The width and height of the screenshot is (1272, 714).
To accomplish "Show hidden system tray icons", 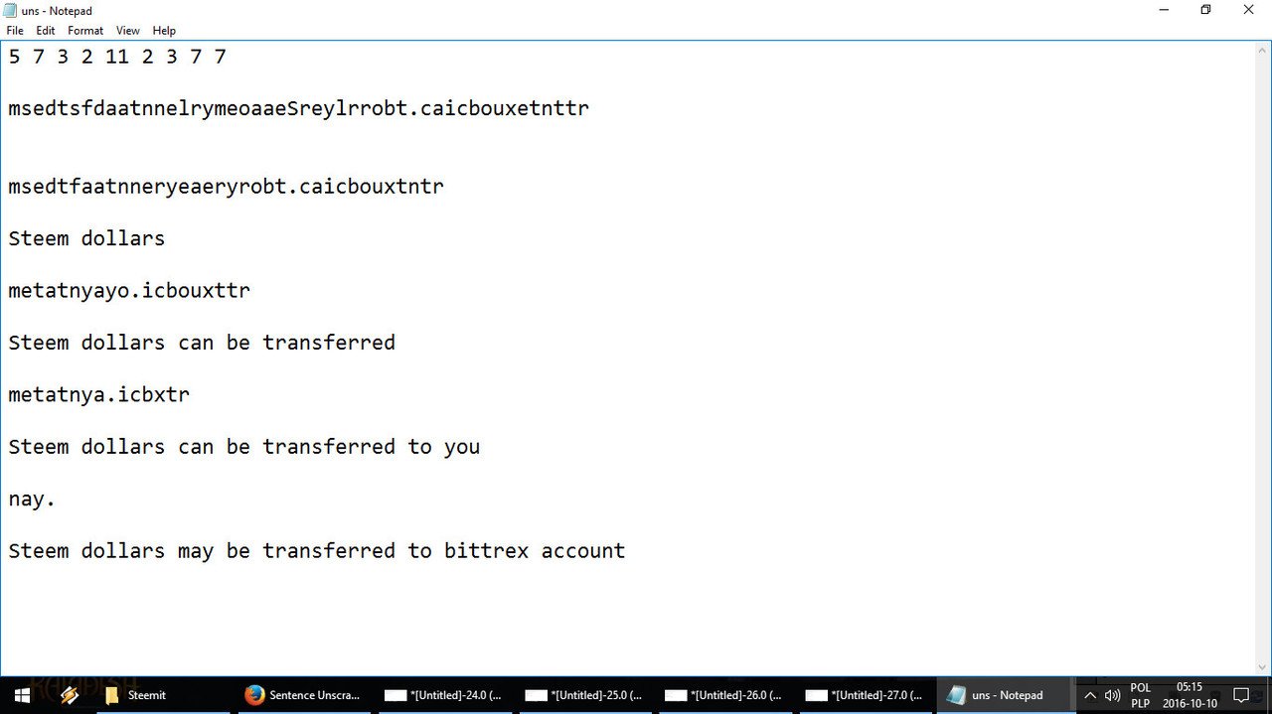I will (x=1090, y=695).
